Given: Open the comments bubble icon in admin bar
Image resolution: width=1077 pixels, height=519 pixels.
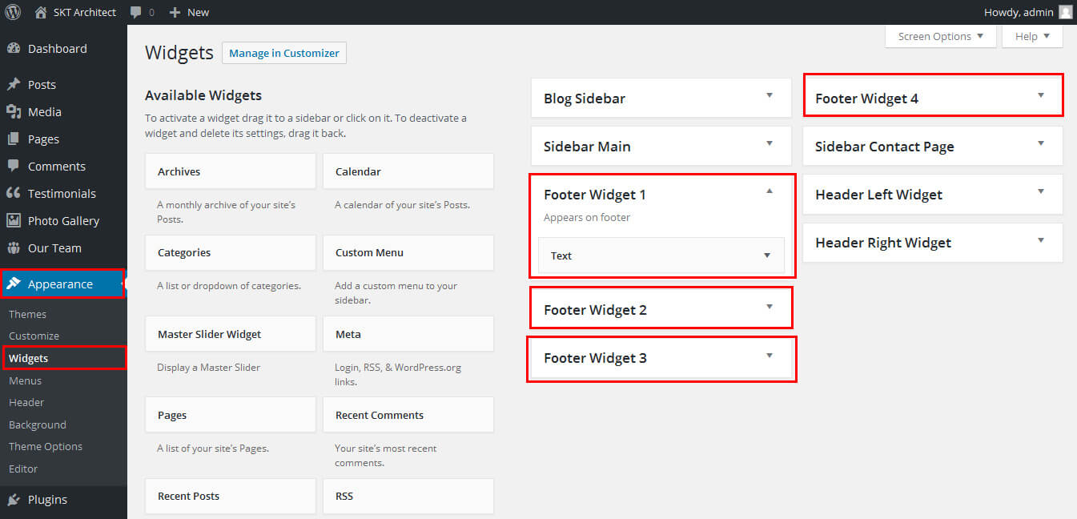Looking at the screenshot, I should (x=136, y=13).
